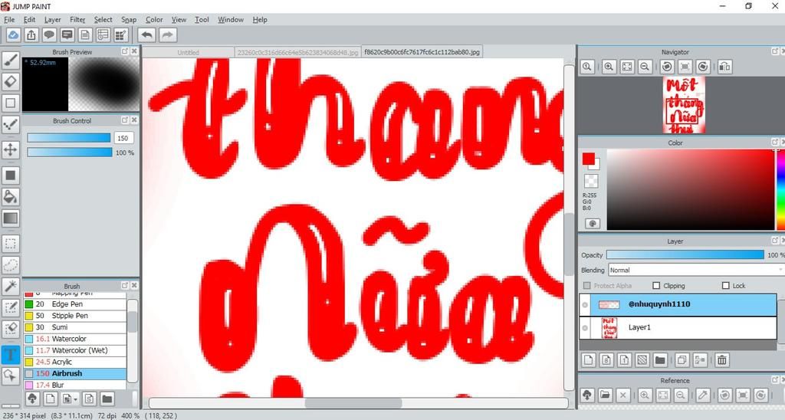This screenshot has height=420, width=785.
Task: Enable the Clipping checkbox
Action: (656, 285)
